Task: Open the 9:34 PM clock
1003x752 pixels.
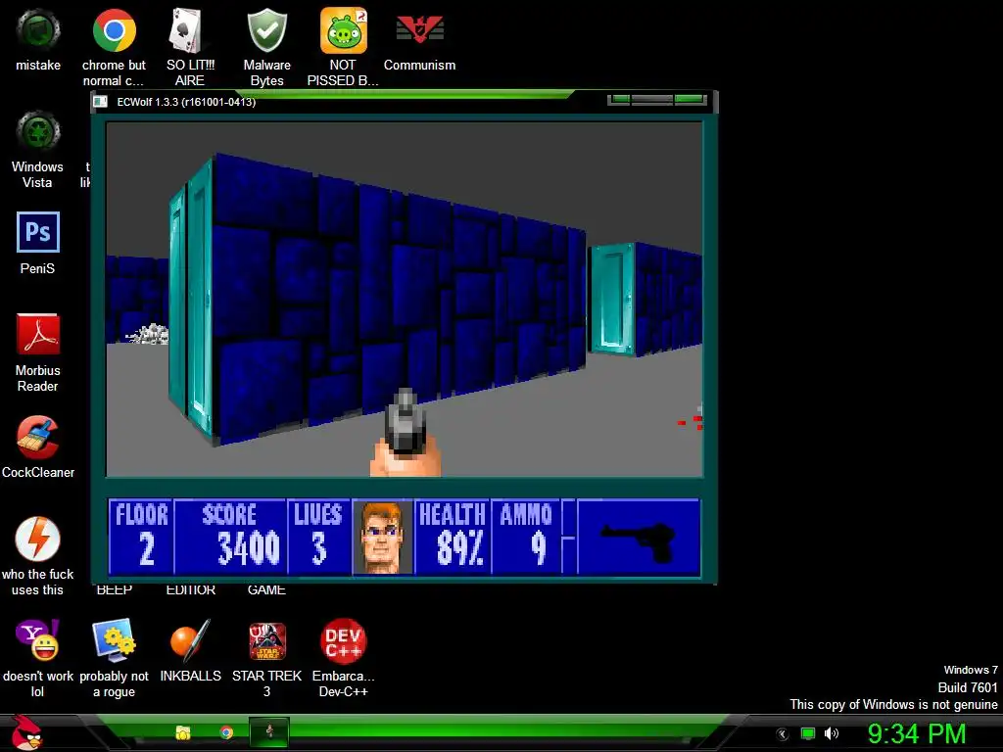Action: click(x=917, y=733)
